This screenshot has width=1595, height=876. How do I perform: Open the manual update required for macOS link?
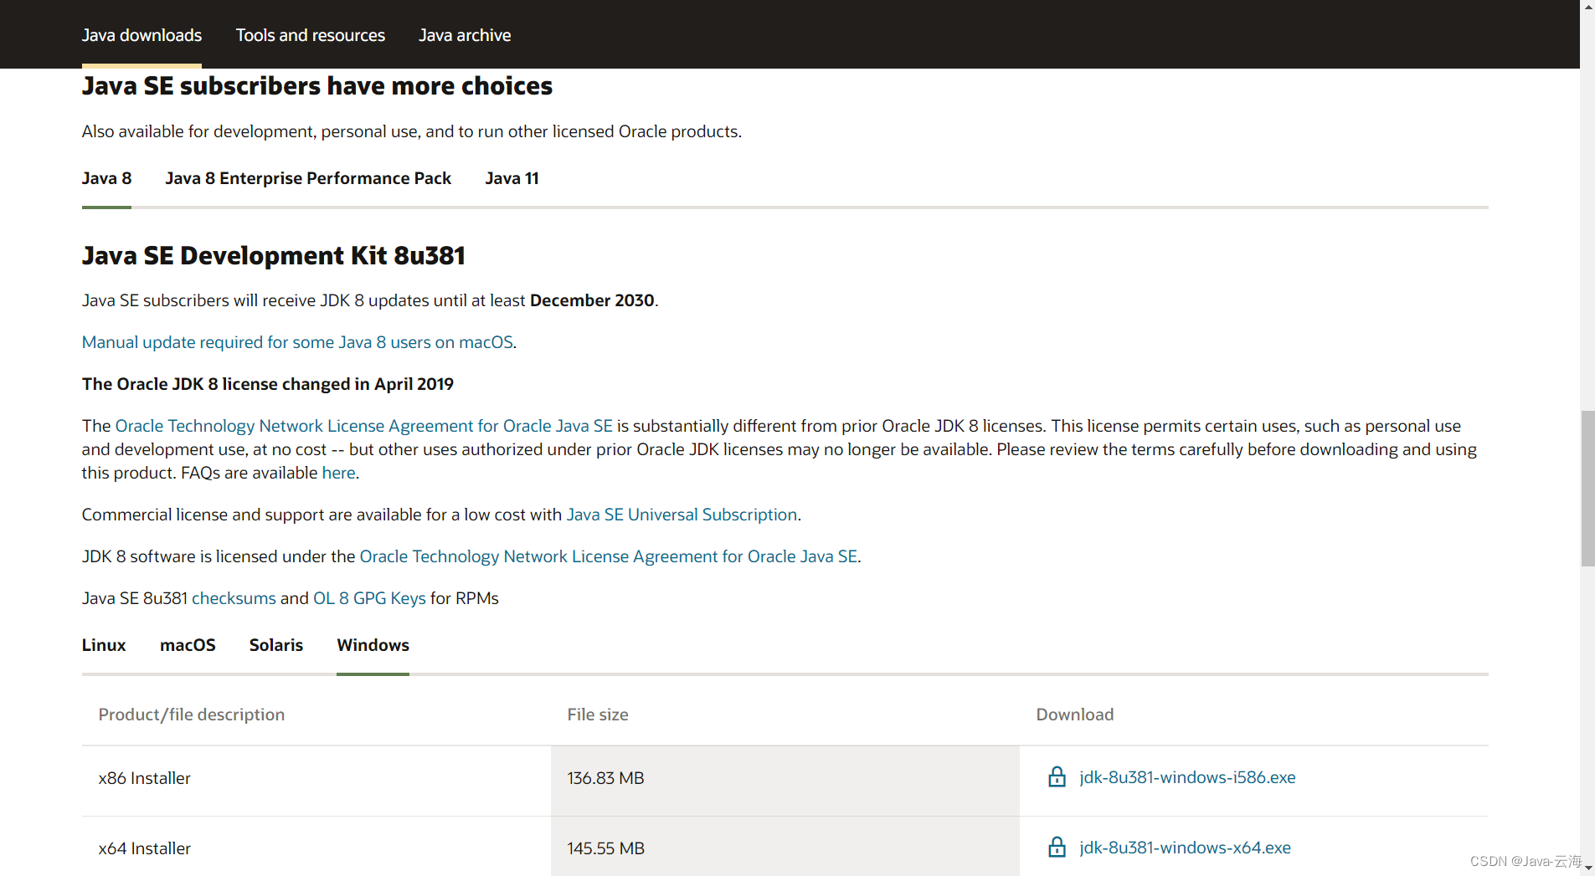pyautogui.click(x=297, y=342)
